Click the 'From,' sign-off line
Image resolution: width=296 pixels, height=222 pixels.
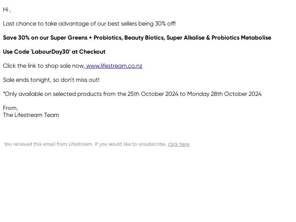pos(10,108)
